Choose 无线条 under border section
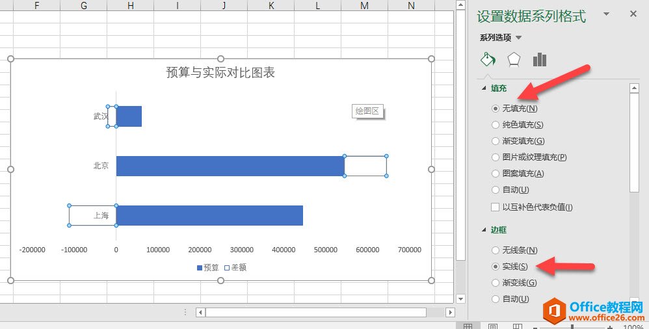 point(496,250)
